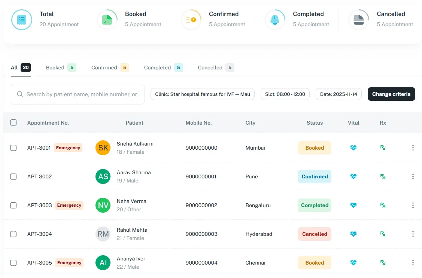Click the Booked status badge for Sneha Kulkarni

315,148
